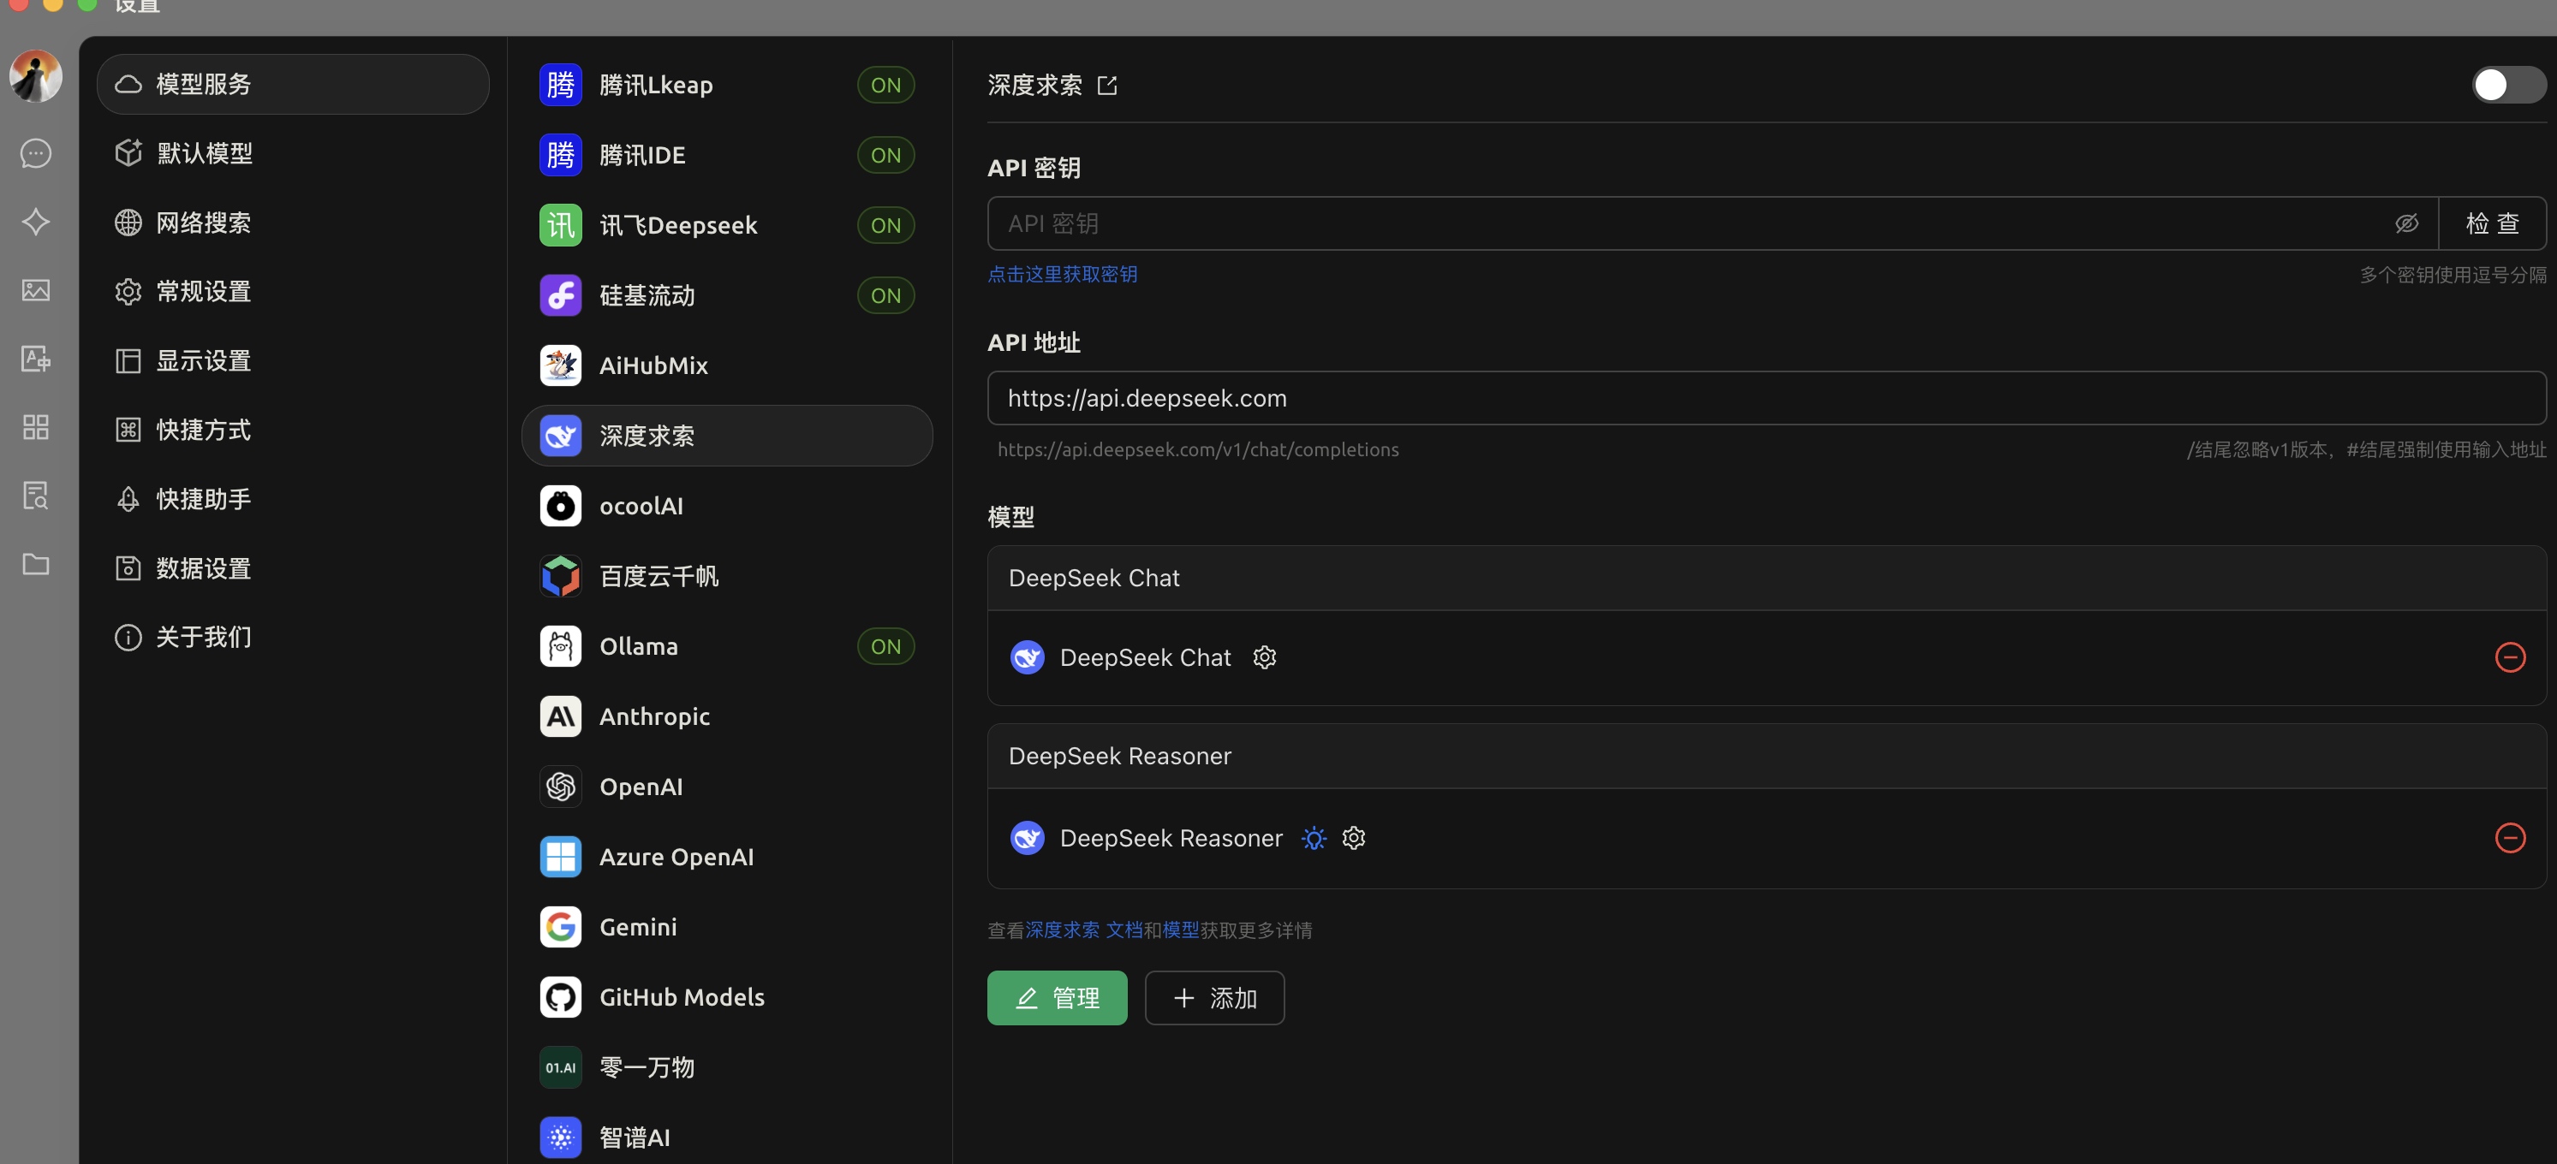Open the files folder sidebar icon
The height and width of the screenshot is (1164, 2557).
tap(36, 564)
